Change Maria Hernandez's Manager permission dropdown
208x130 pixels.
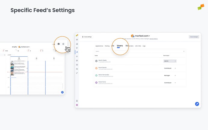[x=170, y=75]
